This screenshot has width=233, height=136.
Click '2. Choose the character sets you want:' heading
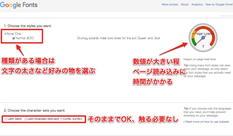pos(35,111)
